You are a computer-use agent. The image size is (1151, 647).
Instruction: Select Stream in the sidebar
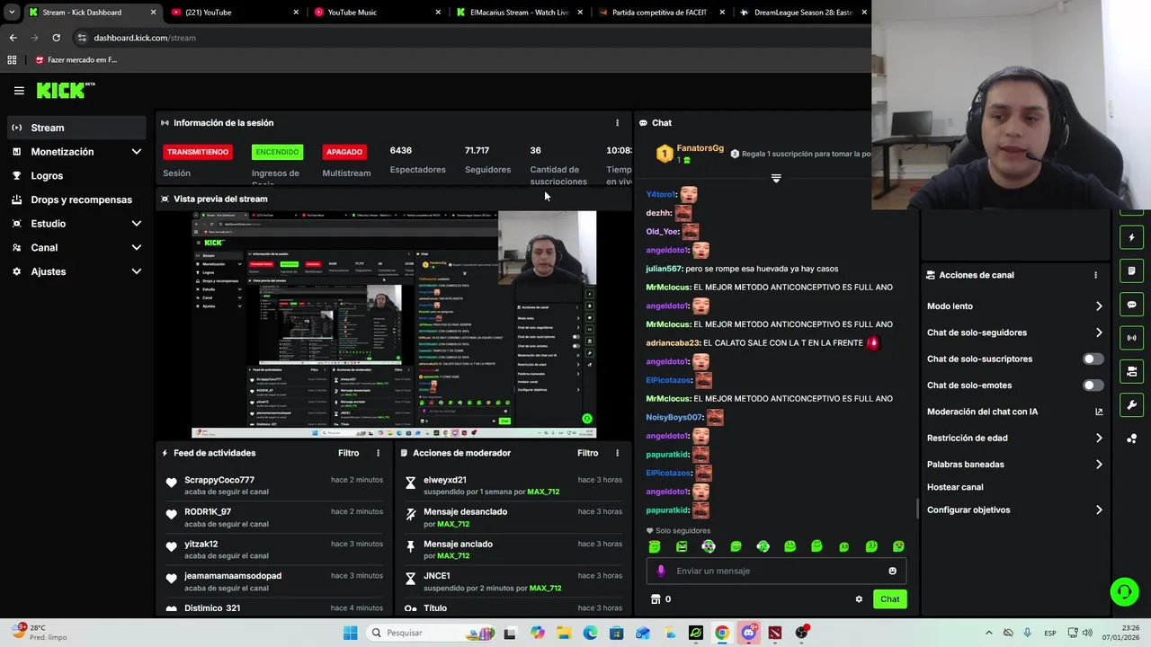[x=76, y=128]
